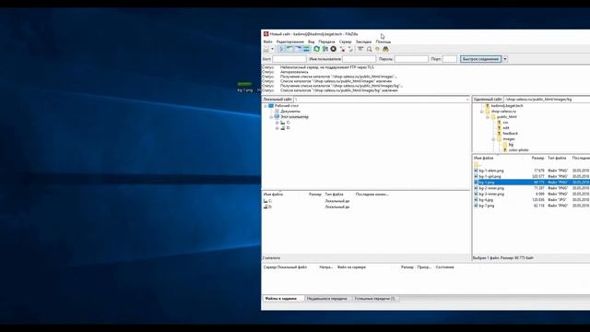The width and height of the screenshot is (590, 332).
Task: Open the Редактирование menu
Action: pyautogui.click(x=289, y=41)
